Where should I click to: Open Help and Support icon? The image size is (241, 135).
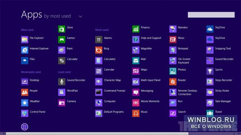(136, 40)
